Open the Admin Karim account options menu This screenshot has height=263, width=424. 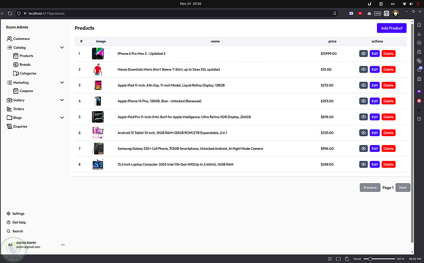point(63,245)
